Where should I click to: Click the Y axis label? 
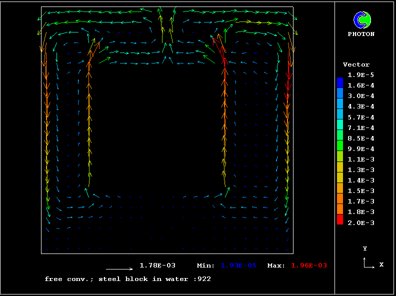[365, 248]
